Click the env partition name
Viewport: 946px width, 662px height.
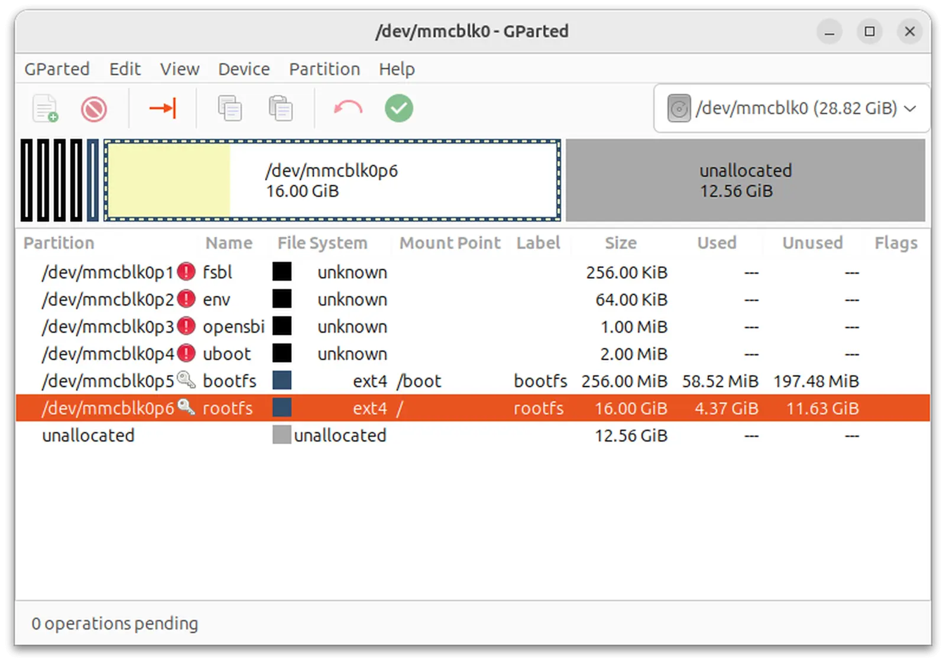216,299
